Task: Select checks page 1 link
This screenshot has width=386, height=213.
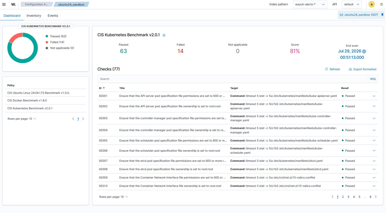Action: (x=338, y=197)
